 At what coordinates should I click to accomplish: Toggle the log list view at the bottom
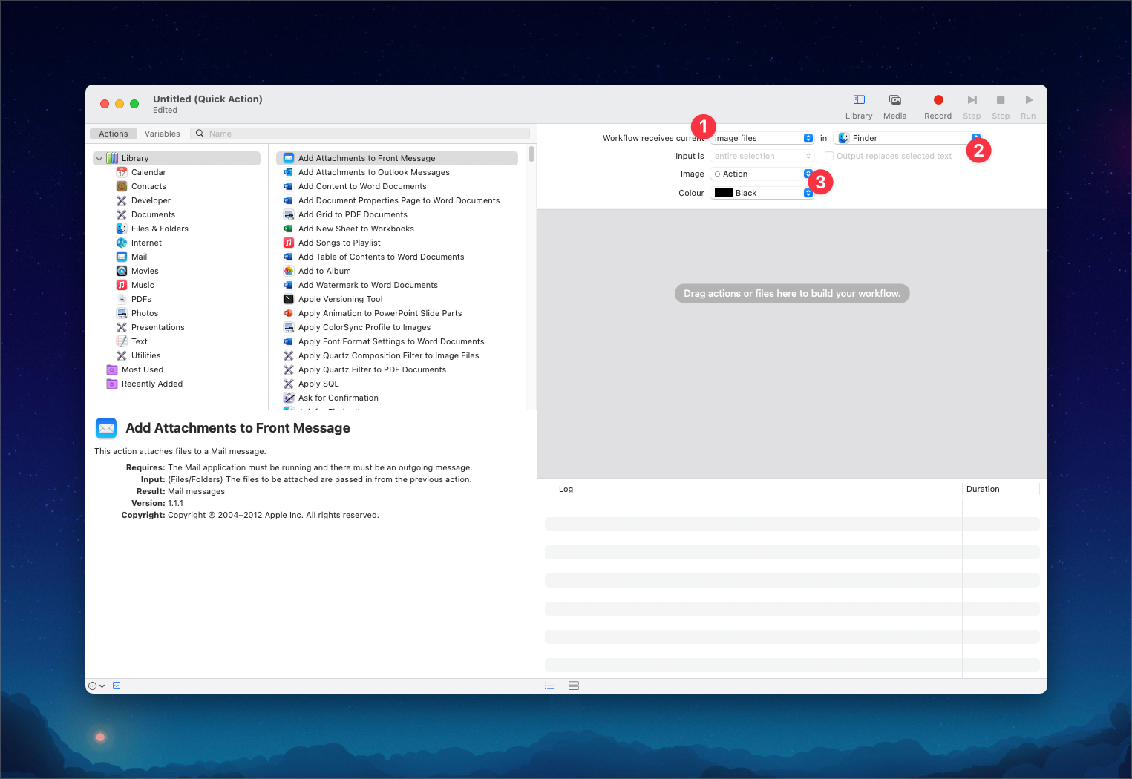(x=549, y=686)
